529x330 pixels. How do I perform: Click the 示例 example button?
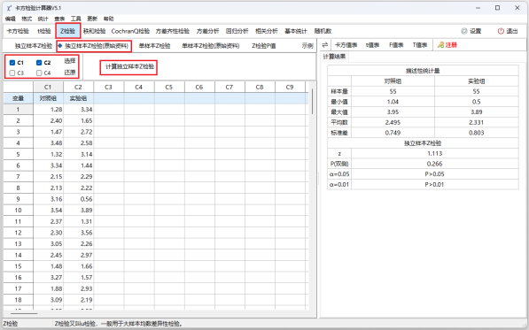(307, 46)
